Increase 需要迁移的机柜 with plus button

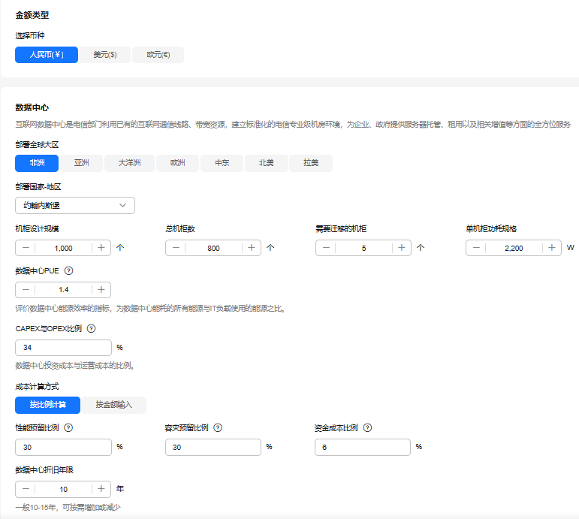tap(402, 248)
